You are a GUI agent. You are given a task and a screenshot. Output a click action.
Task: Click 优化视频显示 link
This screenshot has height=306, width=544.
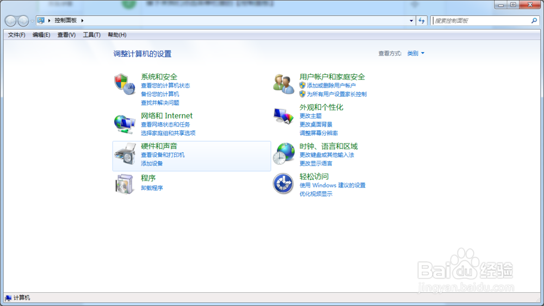click(316, 193)
